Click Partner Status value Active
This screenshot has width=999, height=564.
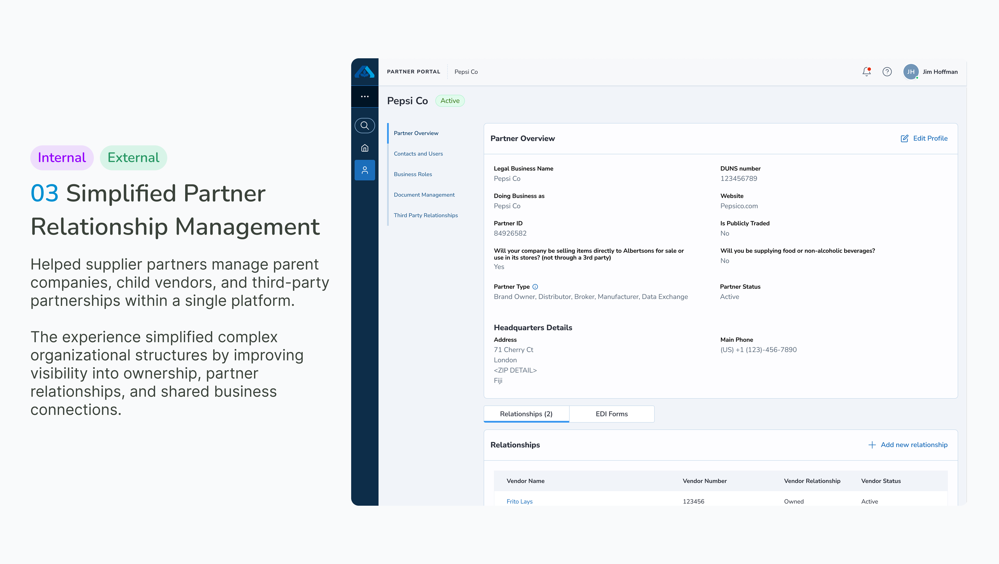(730, 297)
